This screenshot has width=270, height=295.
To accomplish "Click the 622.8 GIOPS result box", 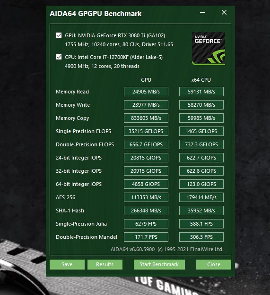I will [x=201, y=171].
